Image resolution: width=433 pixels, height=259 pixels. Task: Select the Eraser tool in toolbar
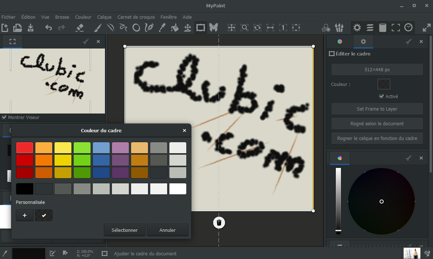[80, 28]
